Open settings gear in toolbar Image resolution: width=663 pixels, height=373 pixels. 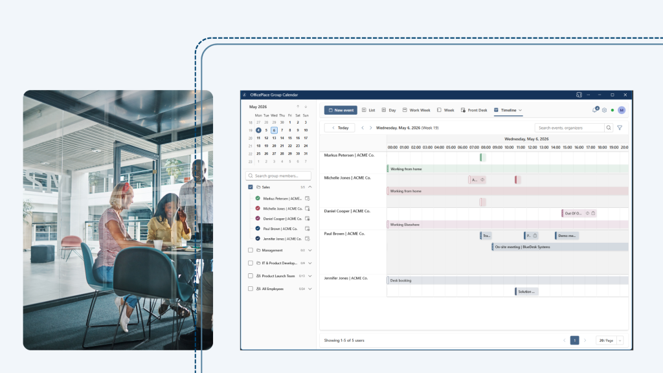(x=604, y=110)
